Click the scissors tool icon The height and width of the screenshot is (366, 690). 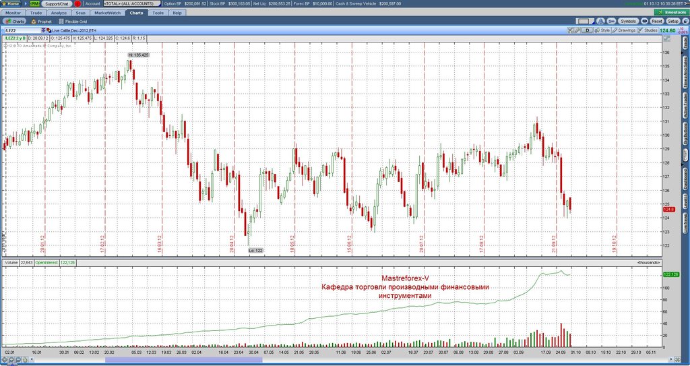pos(570,30)
